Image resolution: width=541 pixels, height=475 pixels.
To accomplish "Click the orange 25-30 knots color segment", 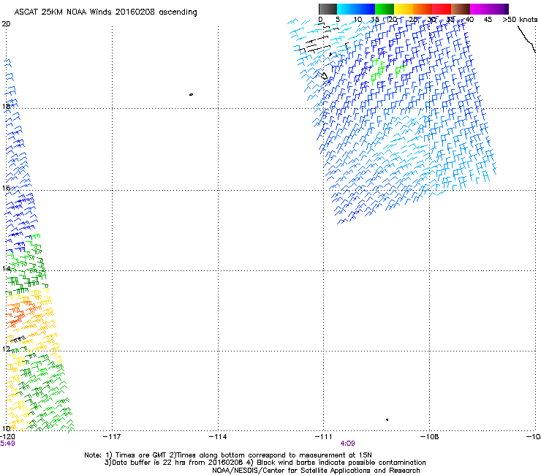I will coord(423,9).
